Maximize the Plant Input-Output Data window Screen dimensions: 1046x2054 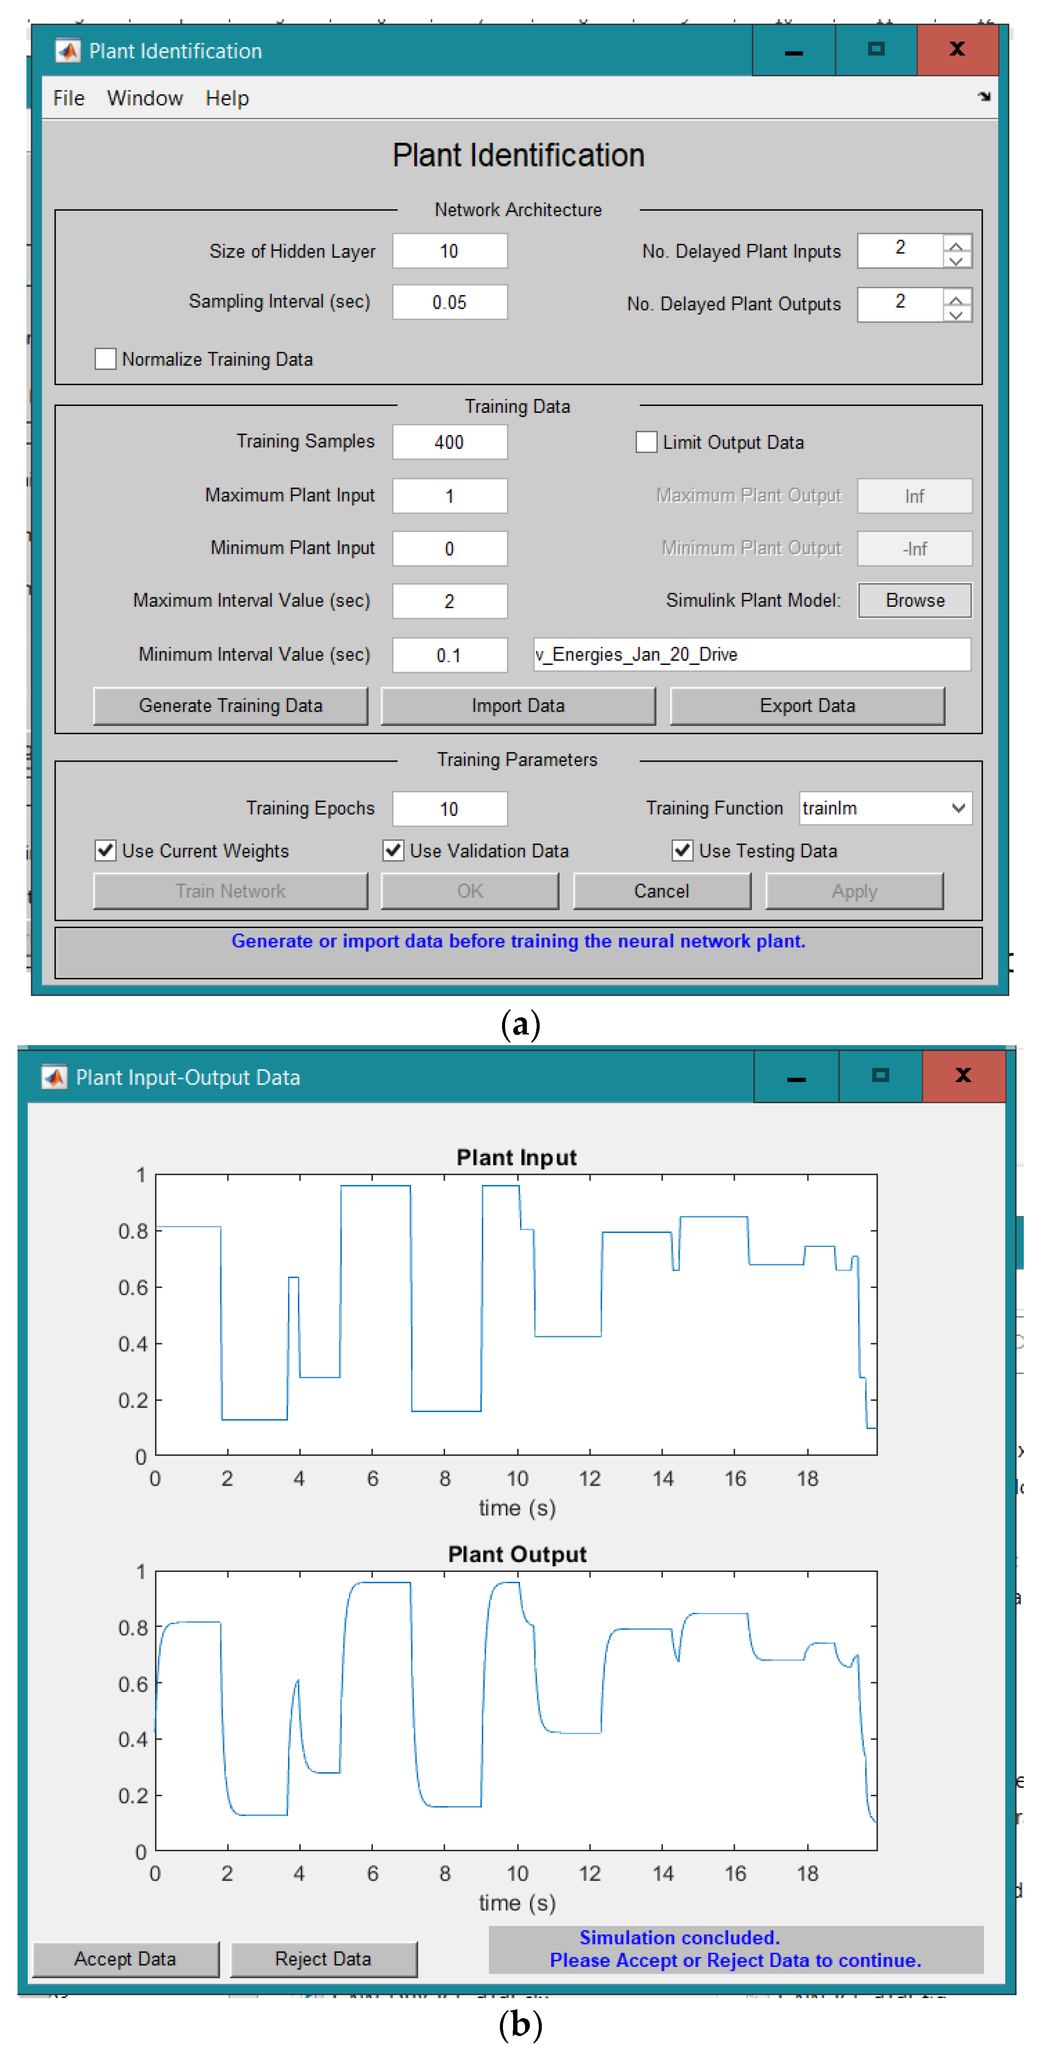(880, 1075)
